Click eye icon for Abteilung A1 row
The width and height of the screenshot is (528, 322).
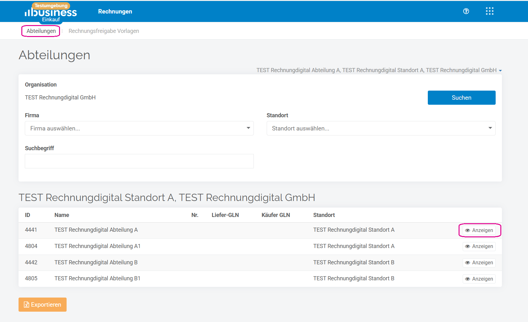467,246
